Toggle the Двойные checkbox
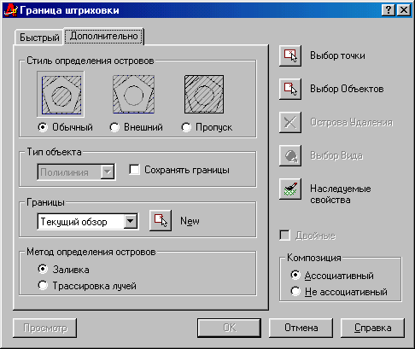The width and height of the screenshot is (415, 349). tap(285, 236)
